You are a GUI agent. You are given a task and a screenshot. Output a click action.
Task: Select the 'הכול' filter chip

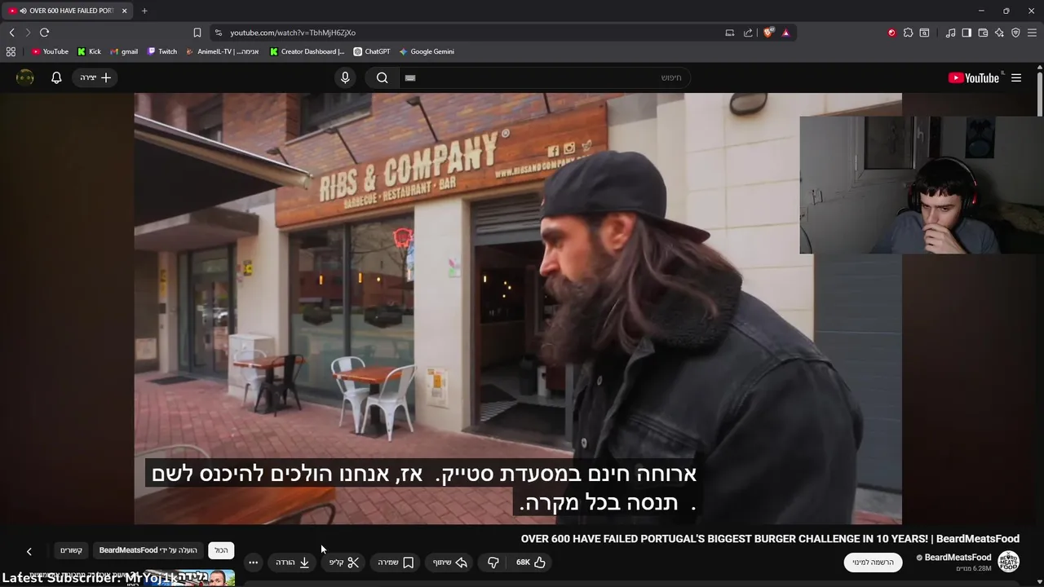(221, 550)
